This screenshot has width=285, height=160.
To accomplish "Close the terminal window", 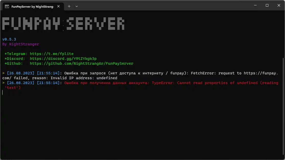I will pos(279,5).
